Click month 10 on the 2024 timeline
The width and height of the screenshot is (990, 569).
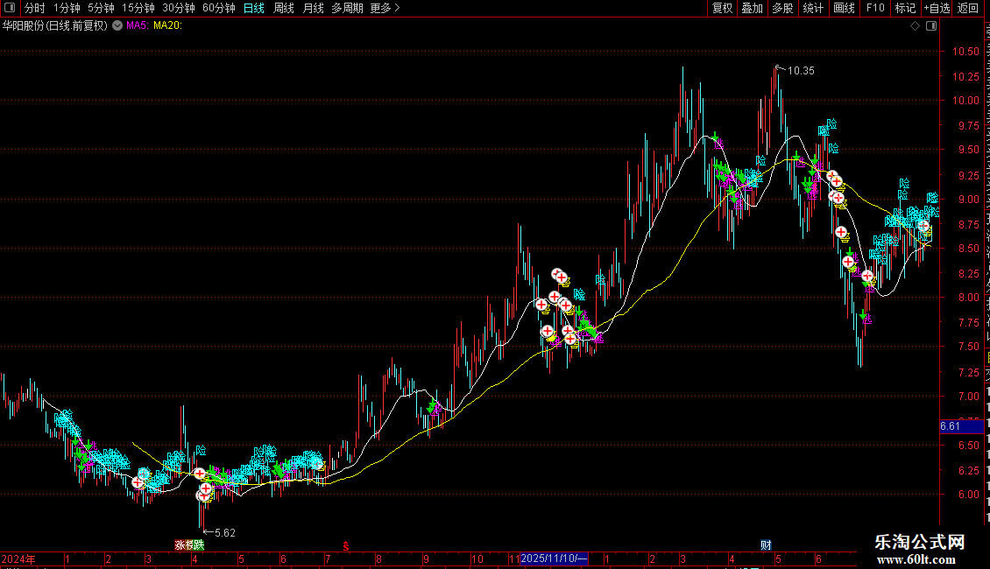(x=477, y=558)
